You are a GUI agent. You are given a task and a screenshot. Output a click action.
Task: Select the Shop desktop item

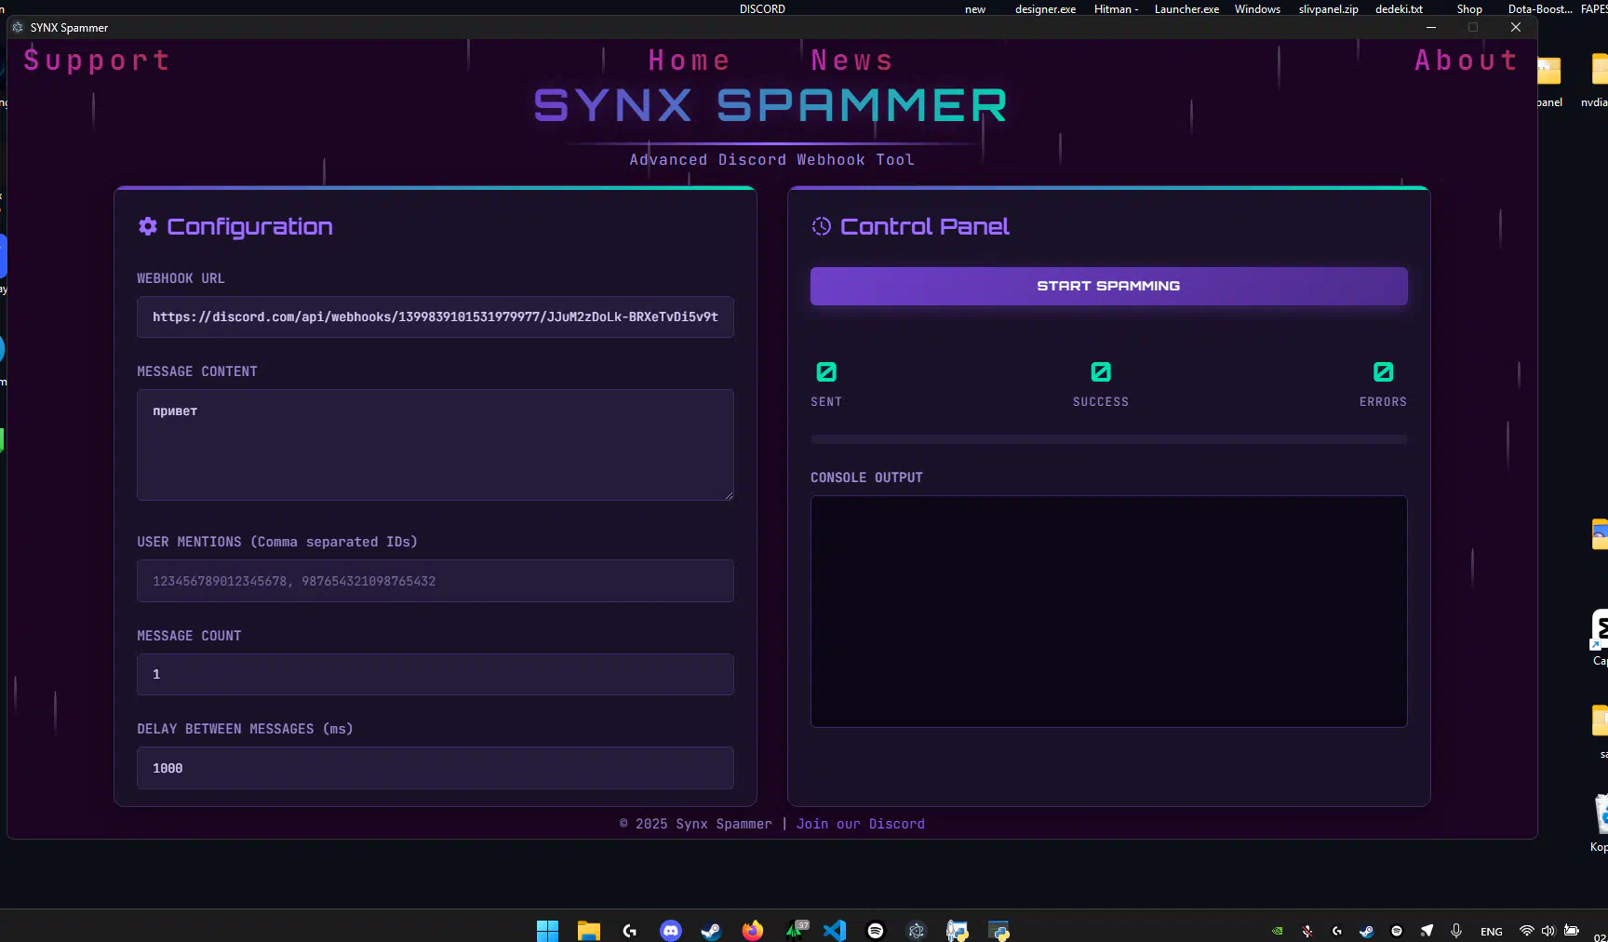(1469, 9)
